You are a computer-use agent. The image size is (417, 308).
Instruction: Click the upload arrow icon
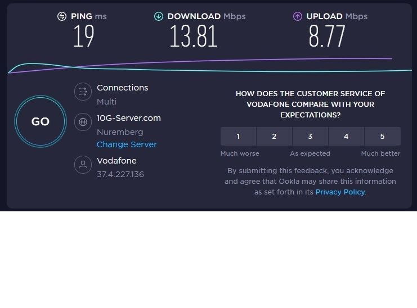298,16
